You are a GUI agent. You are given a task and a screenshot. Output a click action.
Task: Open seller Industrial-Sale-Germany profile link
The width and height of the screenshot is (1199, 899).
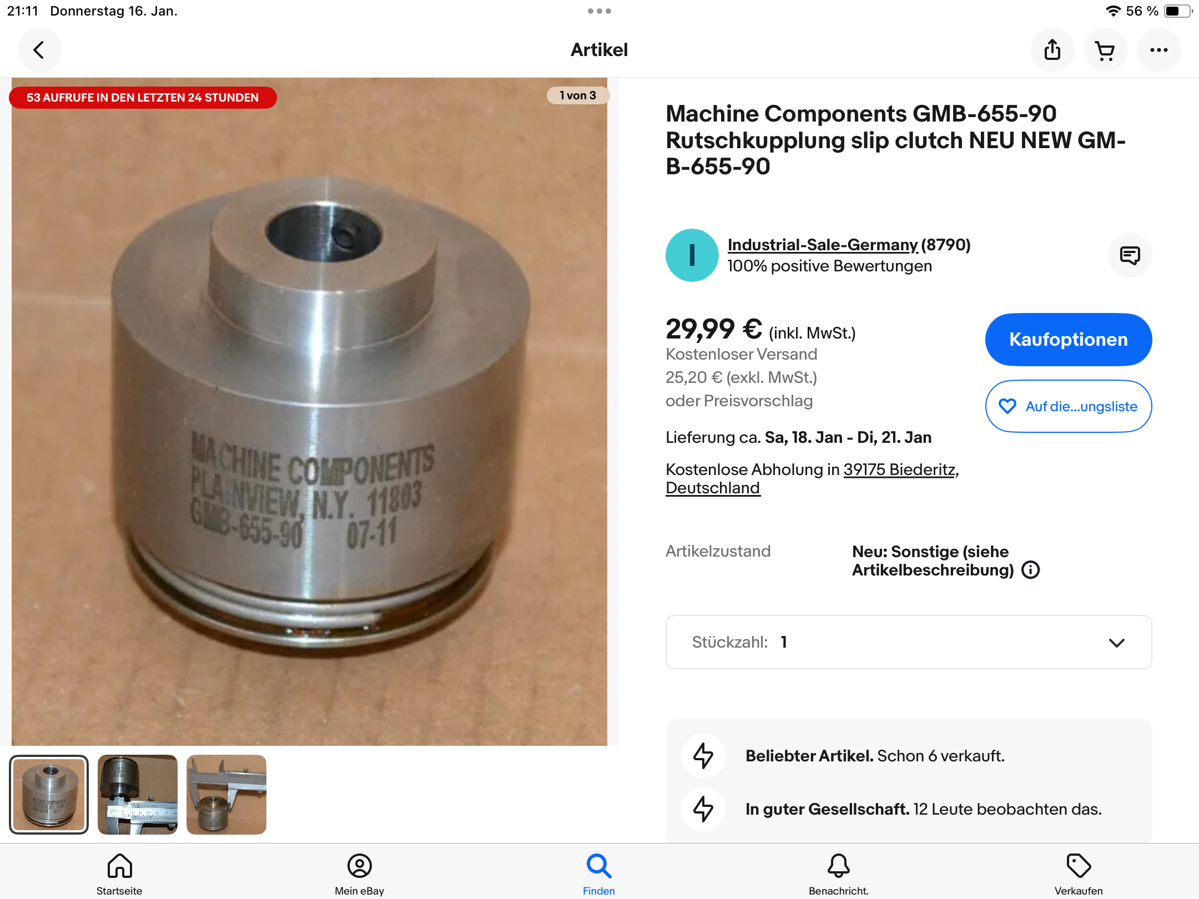pos(823,245)
